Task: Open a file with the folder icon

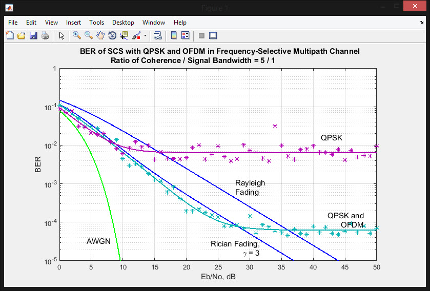Action: (22, 35)
